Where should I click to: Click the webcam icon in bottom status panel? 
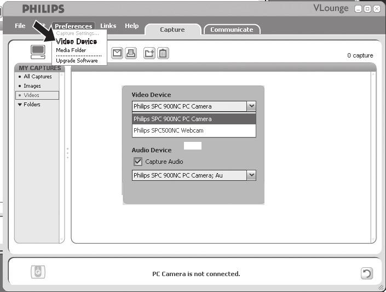point(38,272)
